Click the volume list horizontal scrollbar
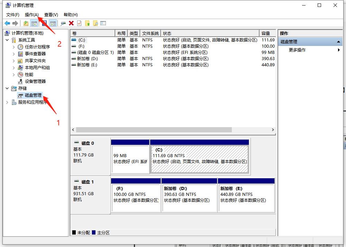 point(154,130)
